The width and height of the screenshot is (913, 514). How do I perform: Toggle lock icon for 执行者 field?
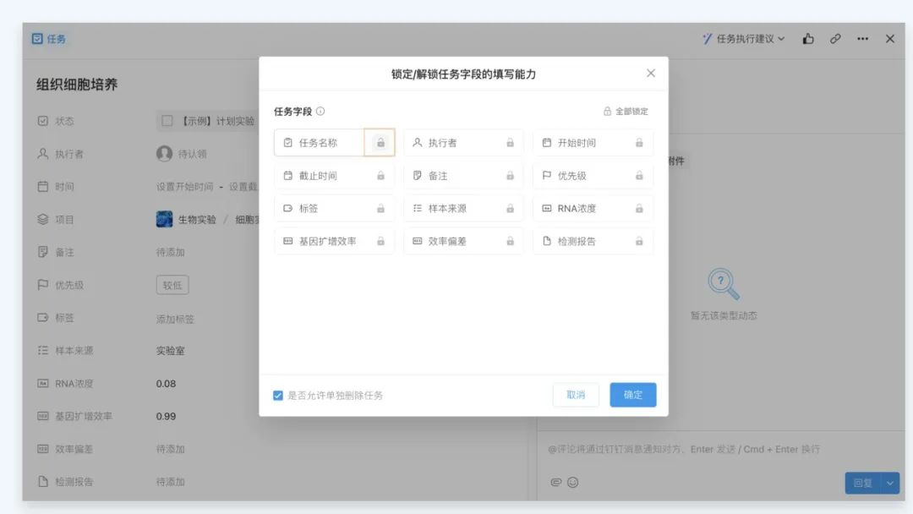click(x=510, y=143)
